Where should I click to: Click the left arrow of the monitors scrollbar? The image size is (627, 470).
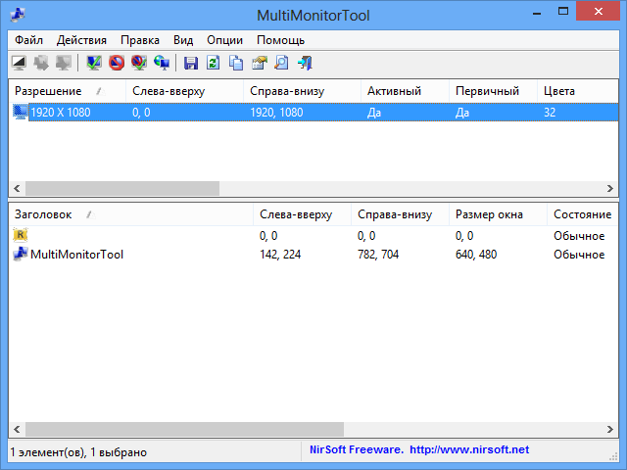pyautogui.click(x=17, y=188)
